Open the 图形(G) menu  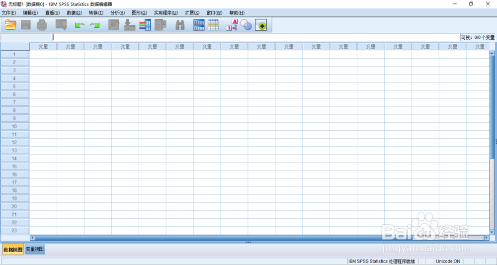pyautogui.click(x=139, y=13)
